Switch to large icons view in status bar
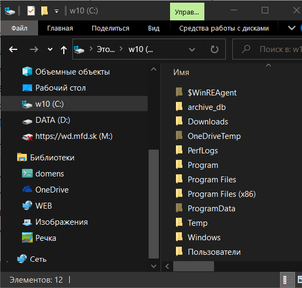 pyautogui.click(x=299, y=280)
